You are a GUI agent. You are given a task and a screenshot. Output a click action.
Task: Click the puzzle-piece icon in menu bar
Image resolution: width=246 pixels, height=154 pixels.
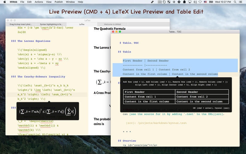[x=179, y=2]
